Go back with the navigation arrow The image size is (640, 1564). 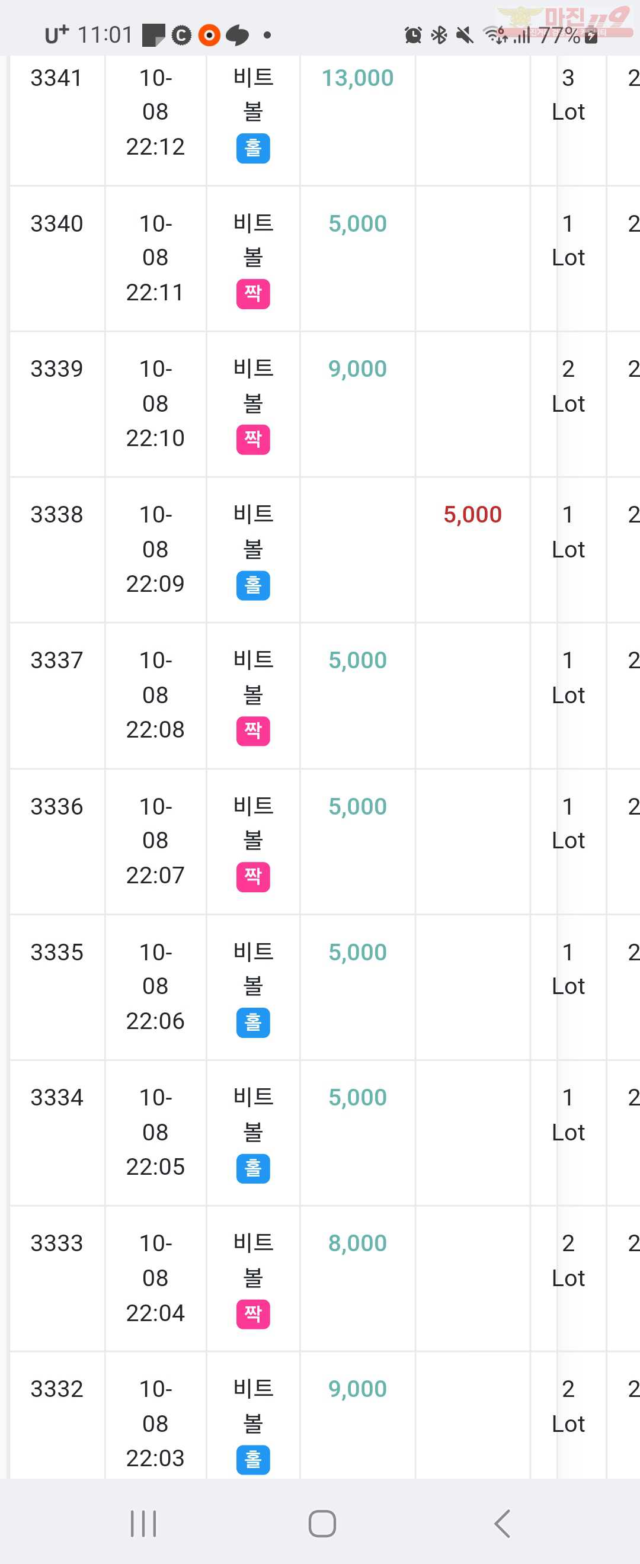[x=501, y=1523]
